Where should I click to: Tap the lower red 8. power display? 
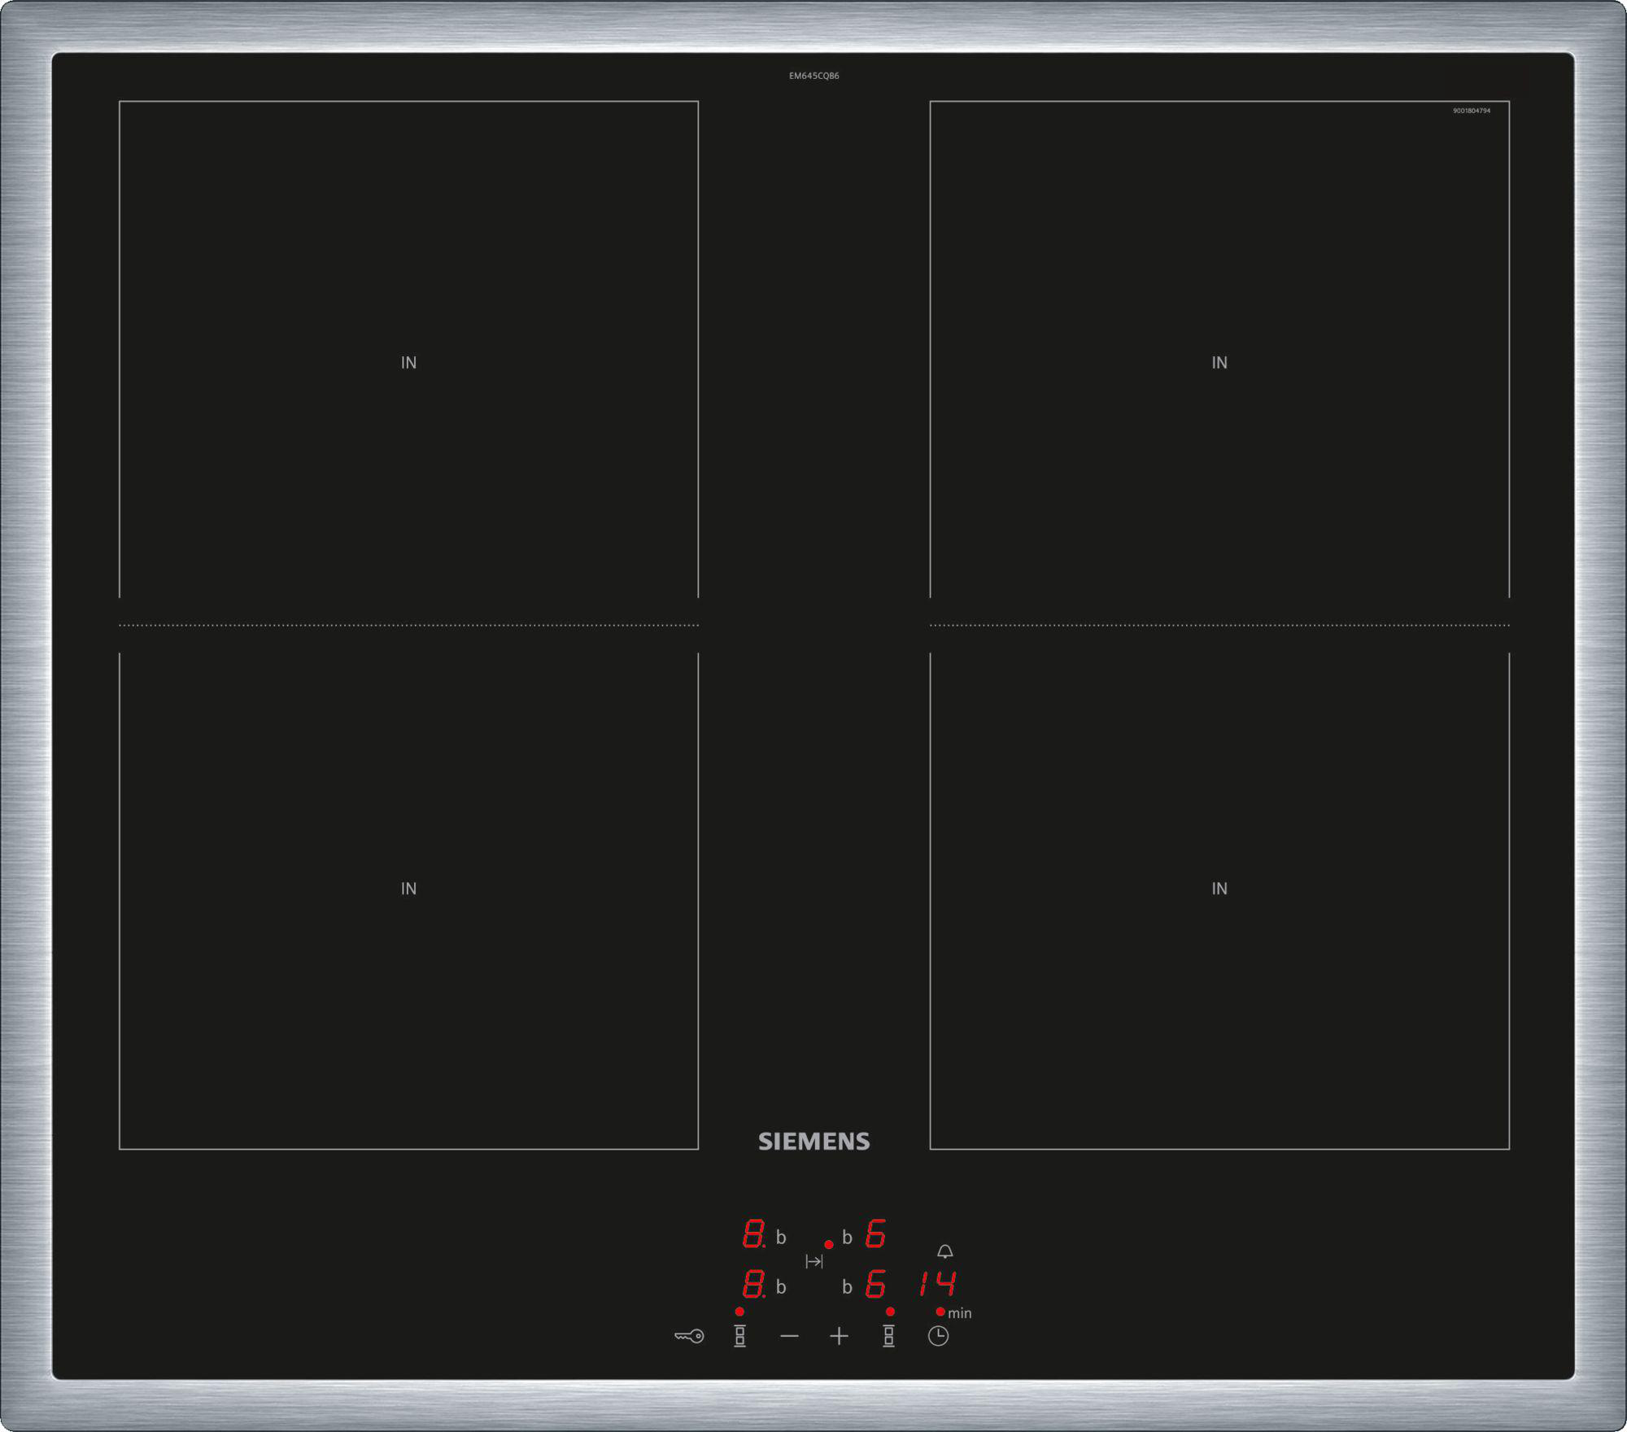(x=754, y=1284)
